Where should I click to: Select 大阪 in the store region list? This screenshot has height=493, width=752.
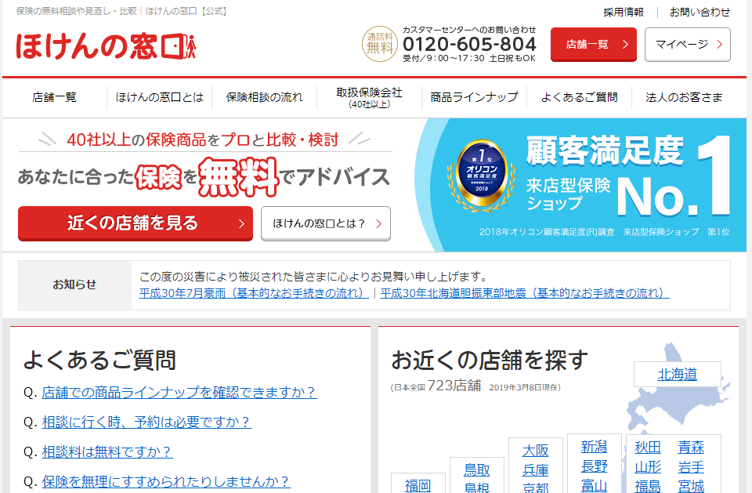[x=535, y=451]
